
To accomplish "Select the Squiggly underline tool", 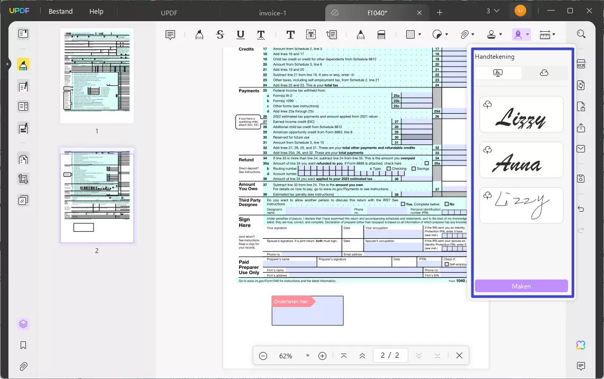I will [261, 35].
